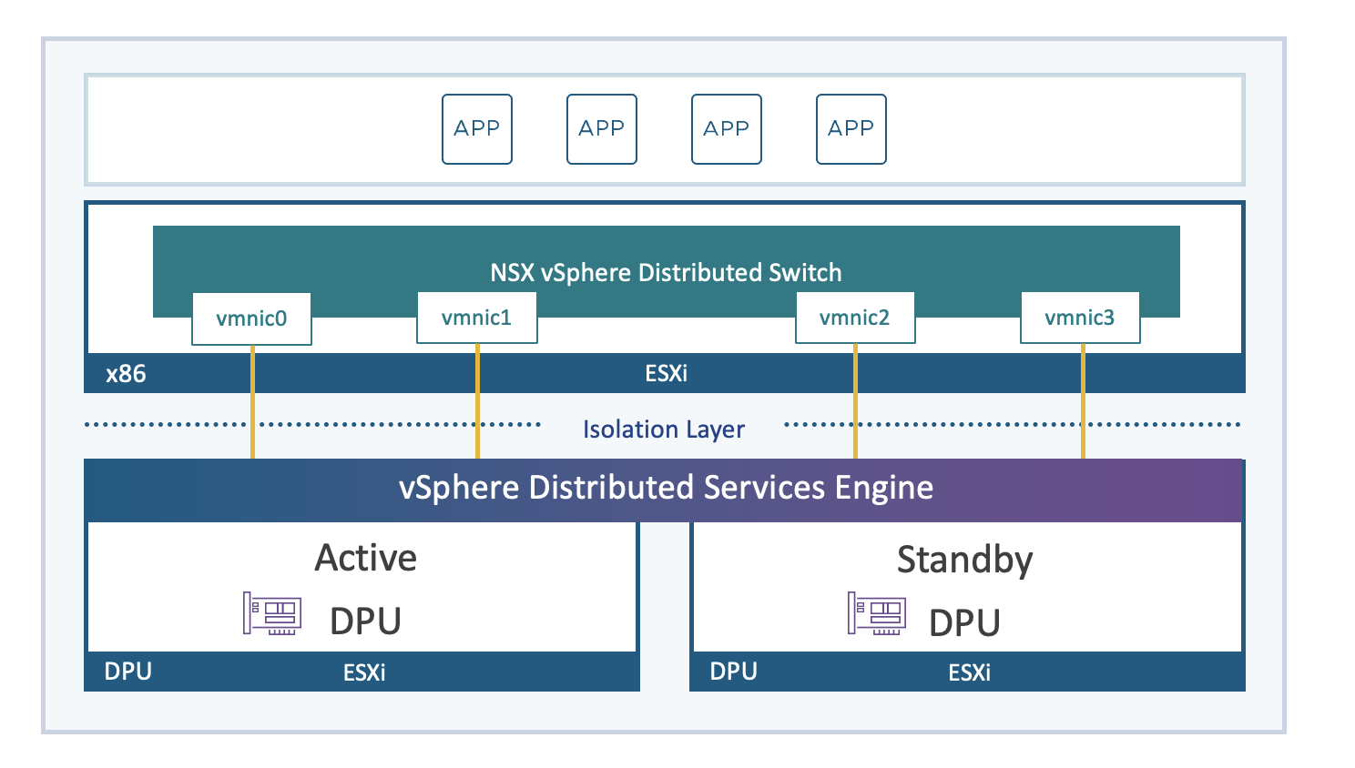1355x768 pixels.
Task: Select the rightmost APP box
Action: [x=851, y=129]
